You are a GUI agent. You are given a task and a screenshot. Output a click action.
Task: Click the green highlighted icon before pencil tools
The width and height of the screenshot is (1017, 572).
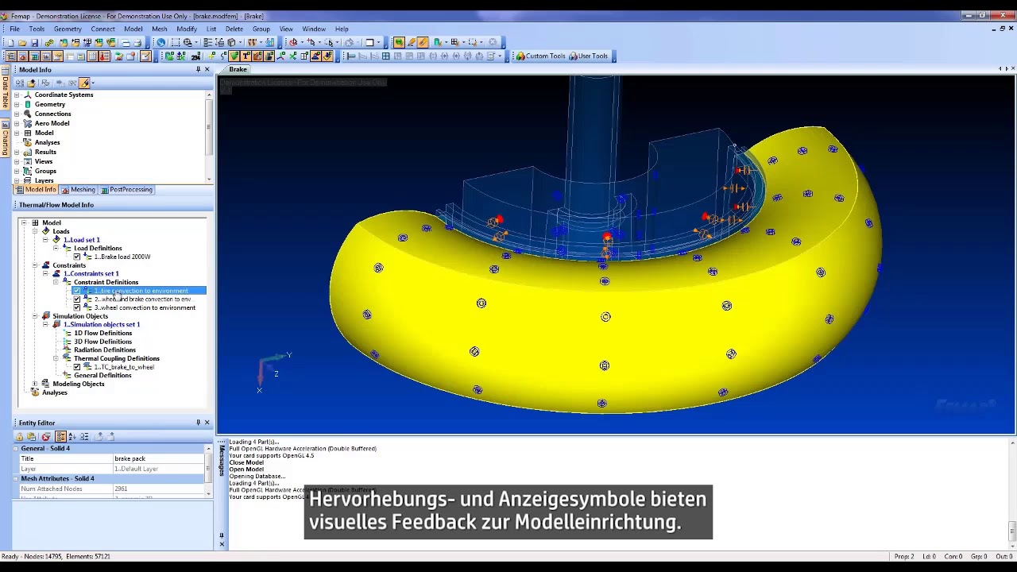click(399, 43)
